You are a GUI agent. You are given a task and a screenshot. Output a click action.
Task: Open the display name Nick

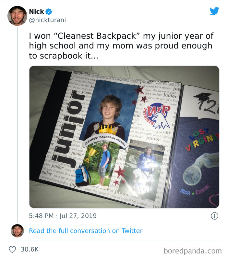pos(36,12)
